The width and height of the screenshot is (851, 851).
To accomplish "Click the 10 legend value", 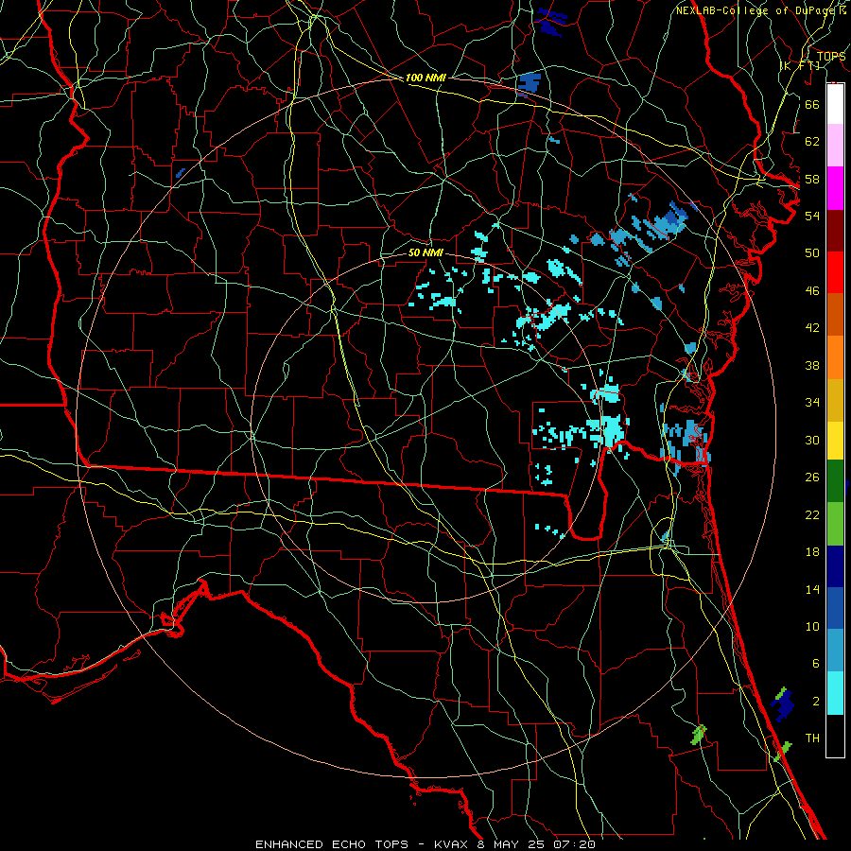I will pyautogui.click(x=812, y=626).
